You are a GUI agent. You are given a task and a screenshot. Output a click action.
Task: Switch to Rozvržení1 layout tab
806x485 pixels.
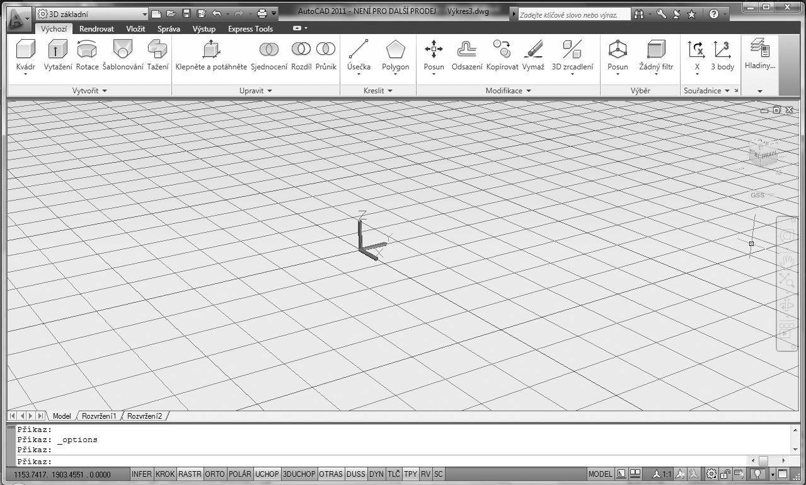tap(99, 416)
